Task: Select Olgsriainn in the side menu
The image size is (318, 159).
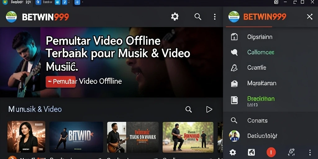Action: tap(260, 37)
